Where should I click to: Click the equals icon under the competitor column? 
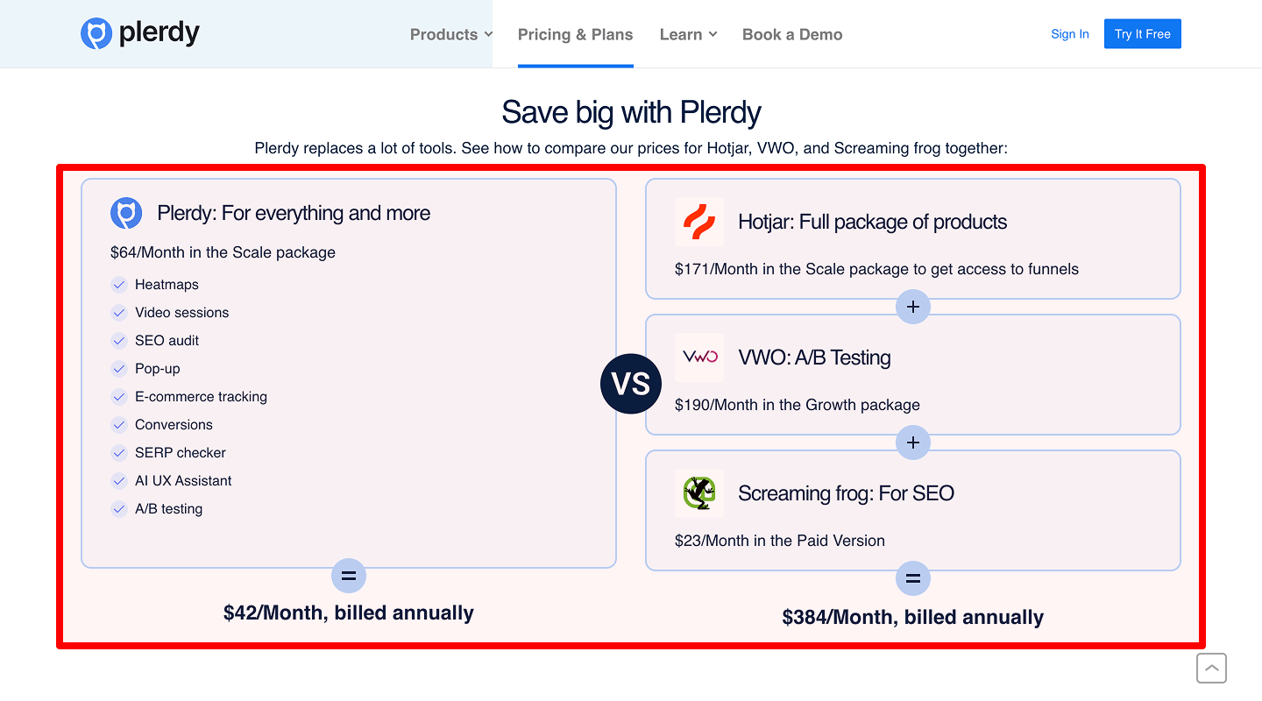[912, 578]
